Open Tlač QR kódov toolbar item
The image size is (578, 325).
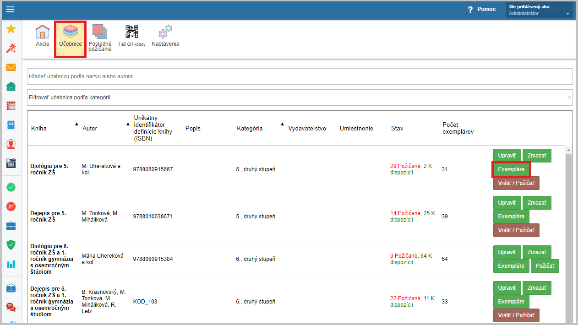[131, 36]
